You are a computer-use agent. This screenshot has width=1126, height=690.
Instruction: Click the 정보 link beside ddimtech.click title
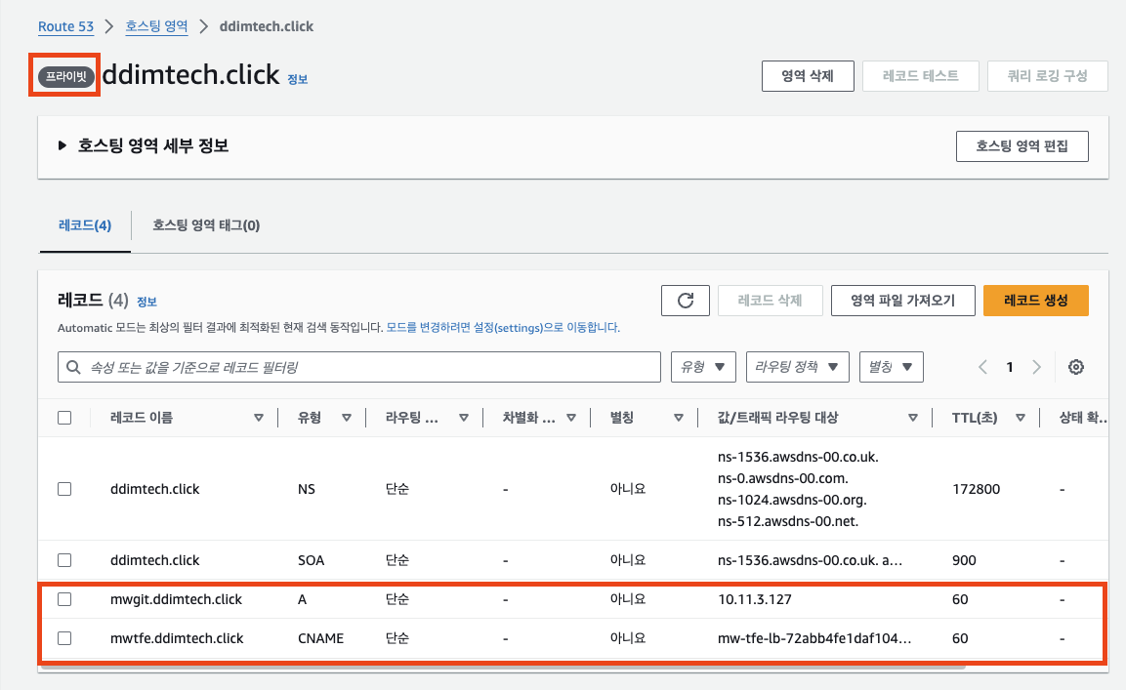click(x=297, y=80)
